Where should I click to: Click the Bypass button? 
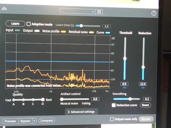(x=25, y=121)
